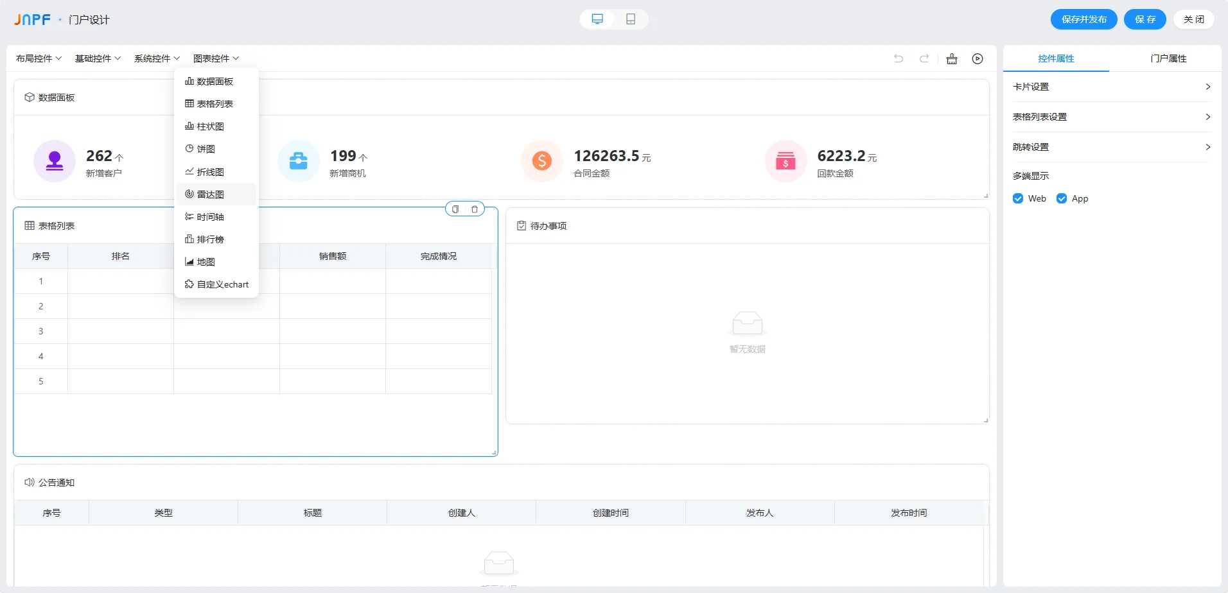Click the 排名 column header

coord(121,256)
